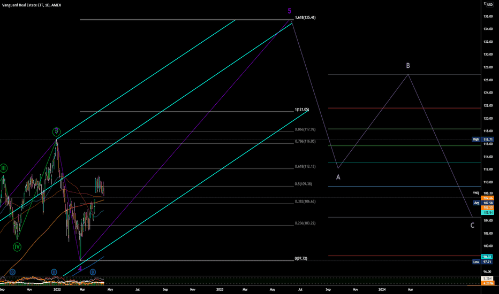This screenshot has width=499, height=294.
Task: Click the 2024 time axis label
Action: click(x=382, y=290)
